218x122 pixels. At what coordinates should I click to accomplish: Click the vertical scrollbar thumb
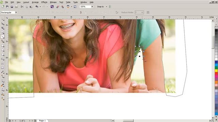click(213, 42)
